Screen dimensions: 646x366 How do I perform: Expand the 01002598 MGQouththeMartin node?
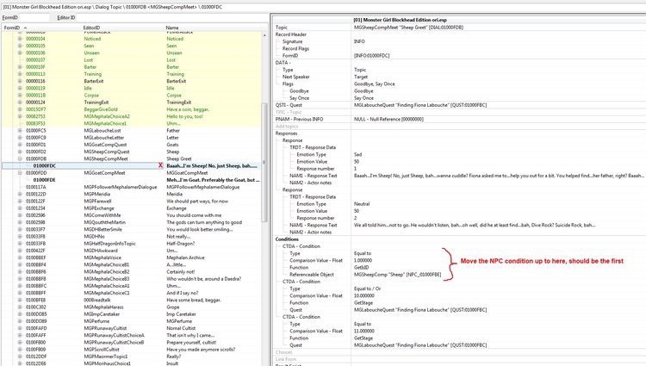(20, 222)
